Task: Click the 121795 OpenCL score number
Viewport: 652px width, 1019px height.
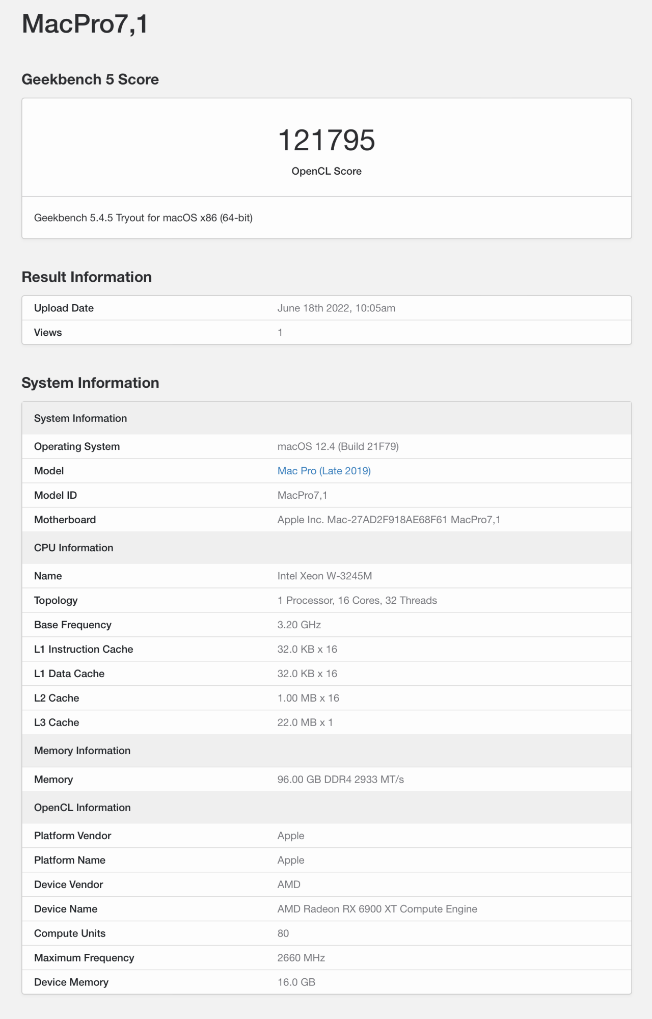Action: (327, 140)
